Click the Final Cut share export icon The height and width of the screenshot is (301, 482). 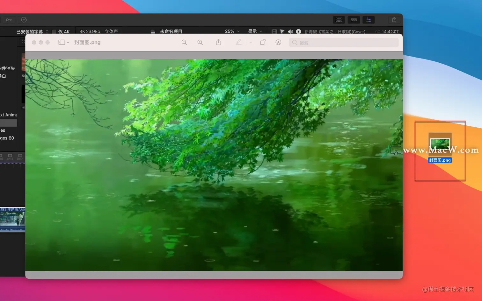click(x=394, y=20)
